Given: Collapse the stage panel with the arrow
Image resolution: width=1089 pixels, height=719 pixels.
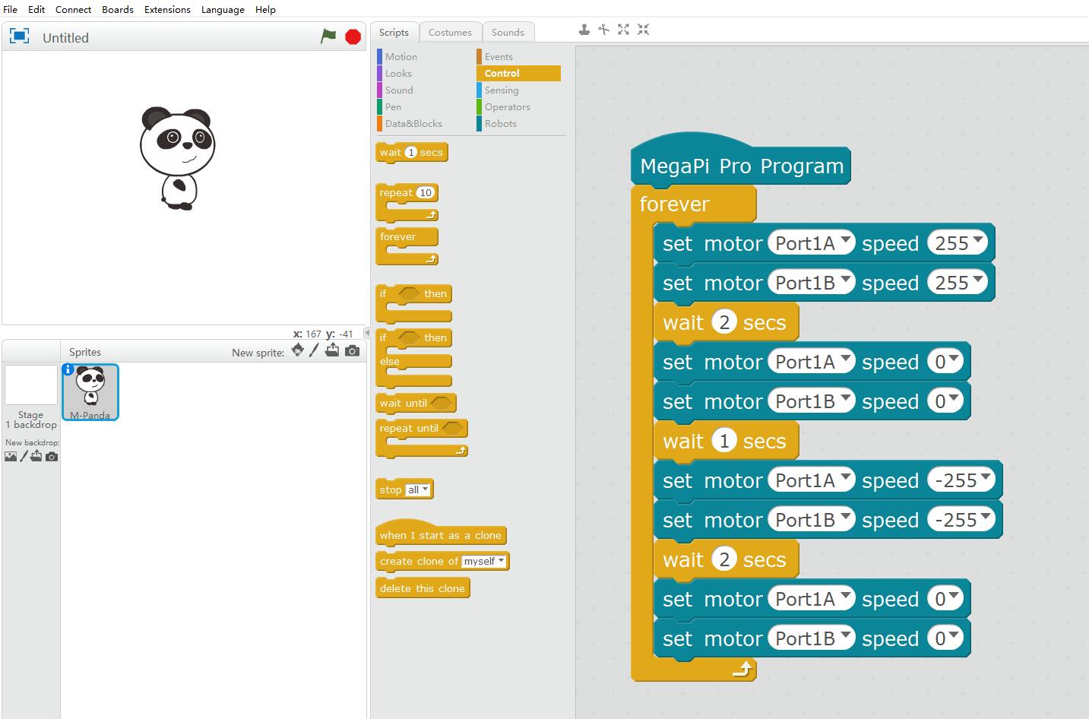Looking at the screenshot, I should click(368, 333).
